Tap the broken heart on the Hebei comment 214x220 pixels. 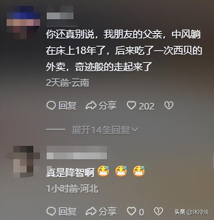coord(158,211)
